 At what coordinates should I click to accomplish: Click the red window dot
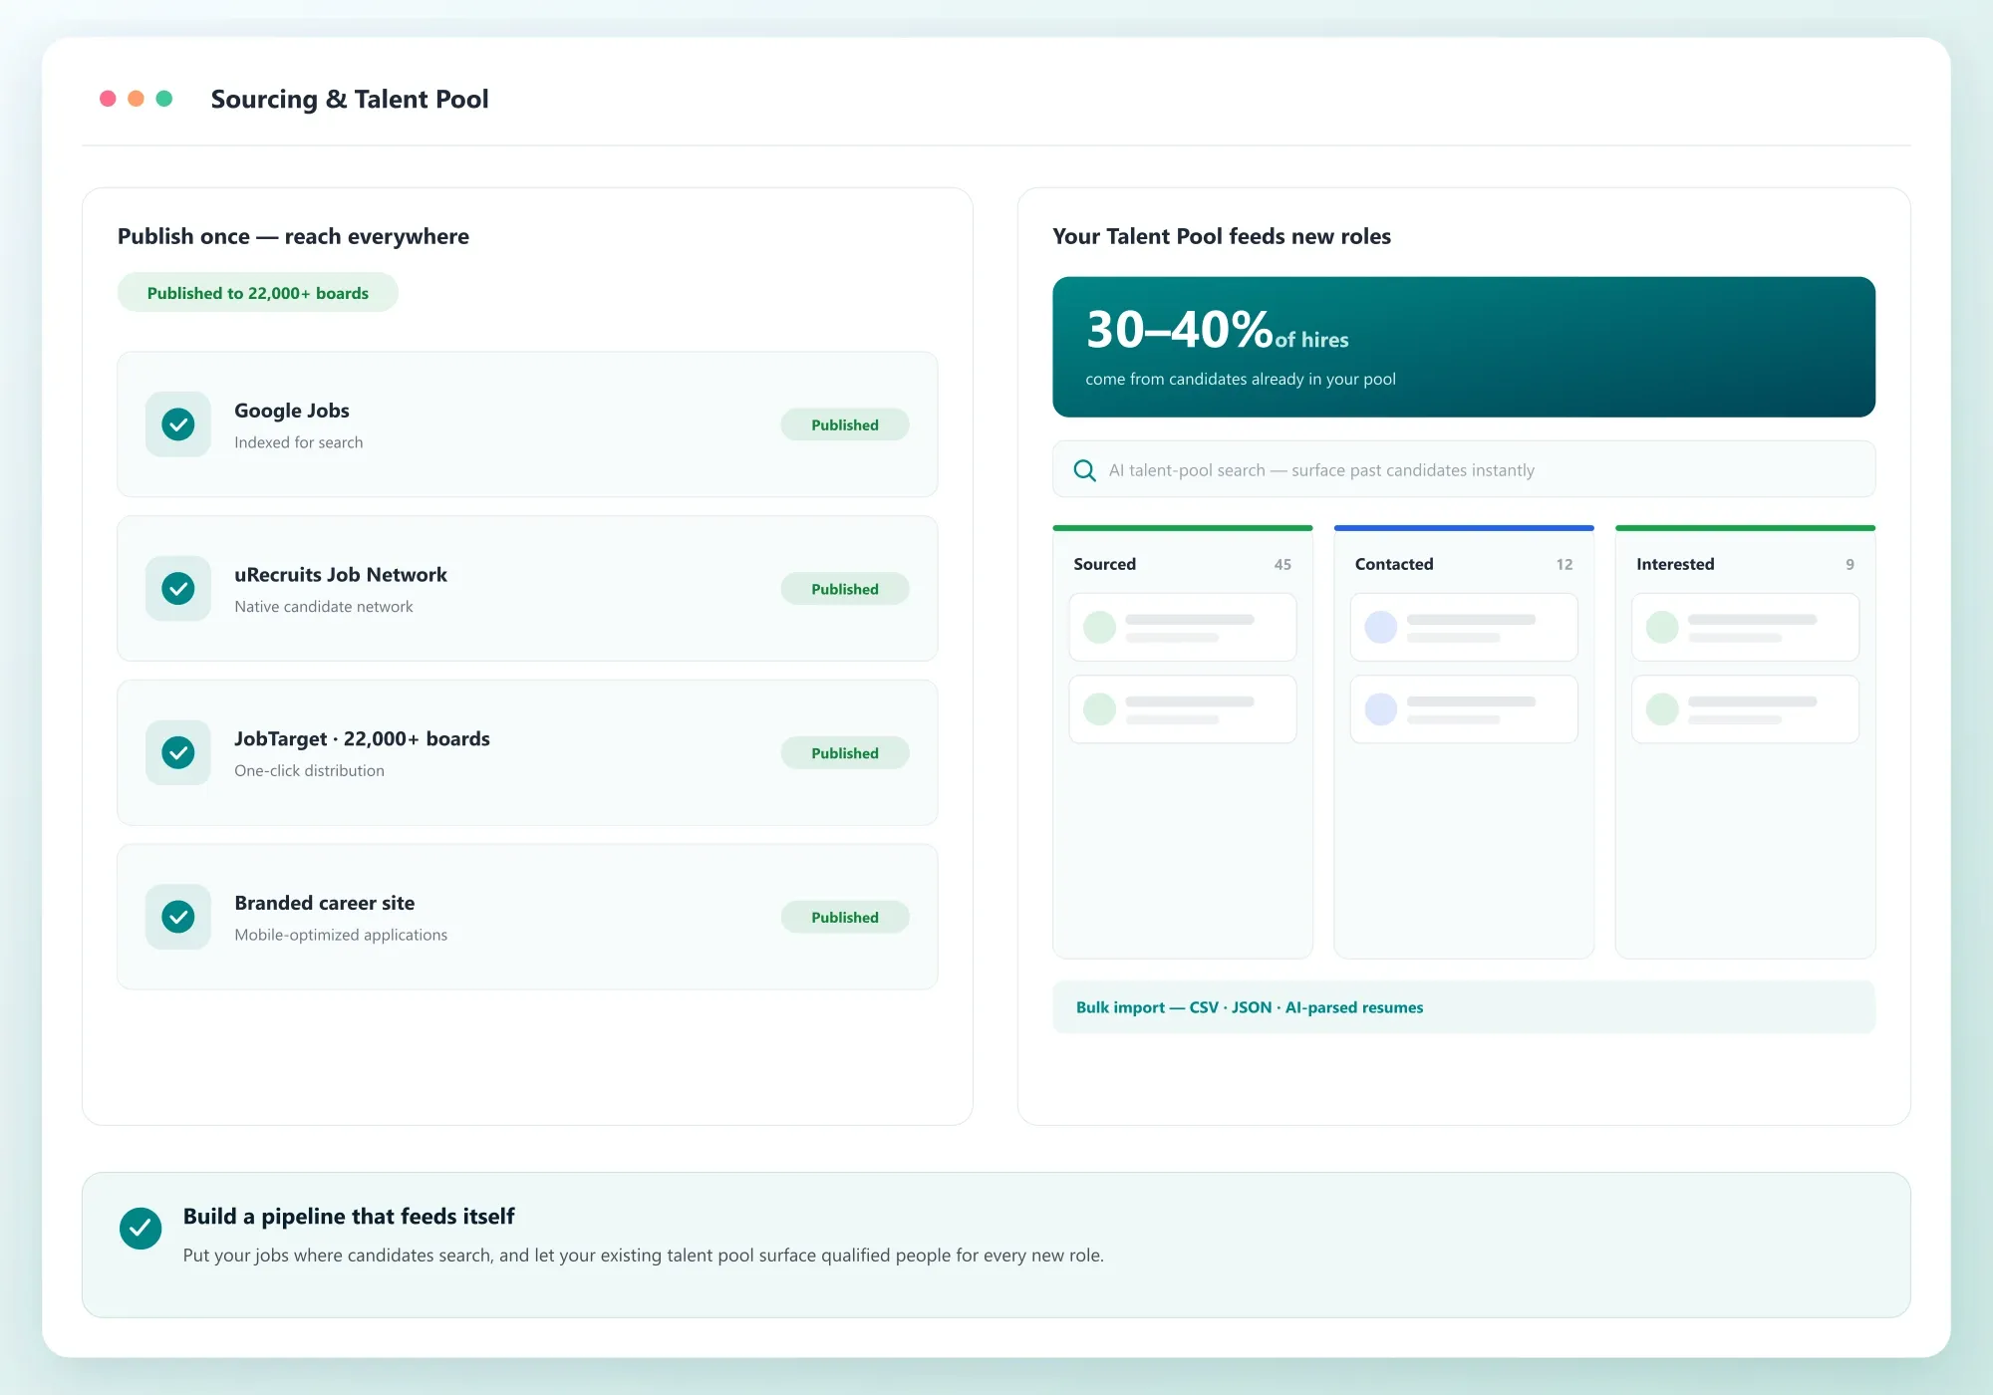pos(108,99)
